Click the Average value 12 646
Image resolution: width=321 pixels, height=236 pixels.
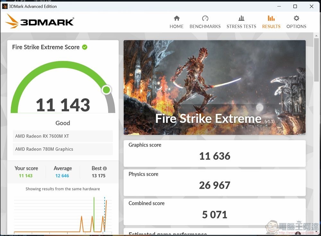(62, 176)
